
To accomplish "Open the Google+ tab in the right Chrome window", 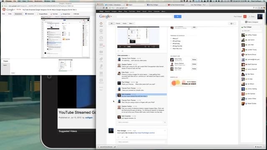I will coord(135,5).
